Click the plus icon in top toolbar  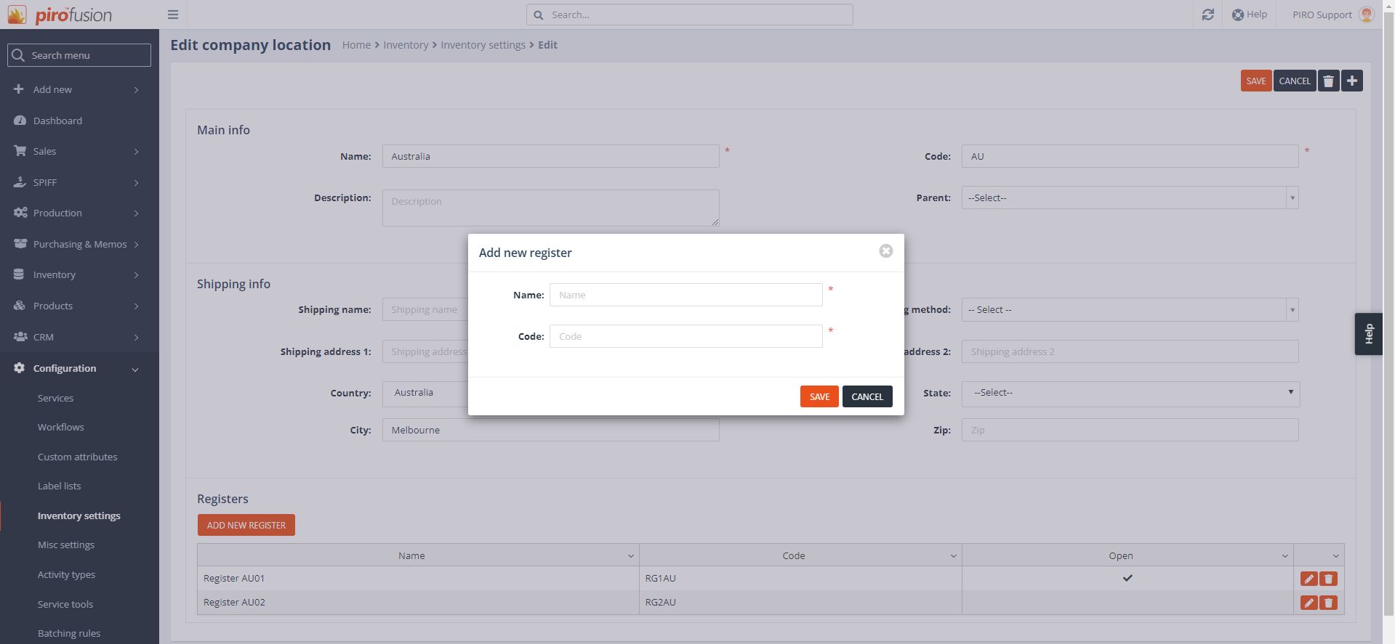[x=1352, y=81]
